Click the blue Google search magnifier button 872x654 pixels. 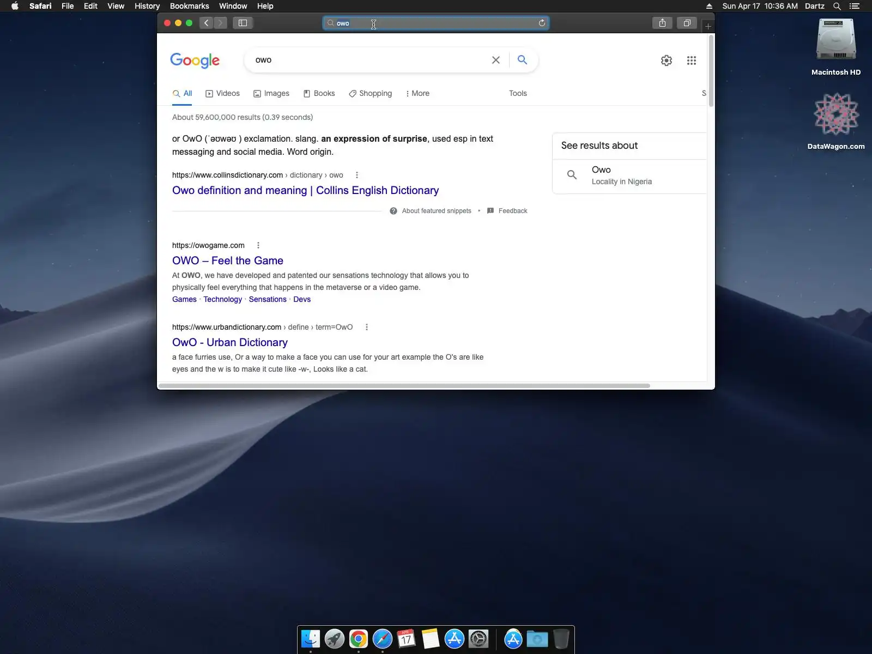(x=522, y=60)
